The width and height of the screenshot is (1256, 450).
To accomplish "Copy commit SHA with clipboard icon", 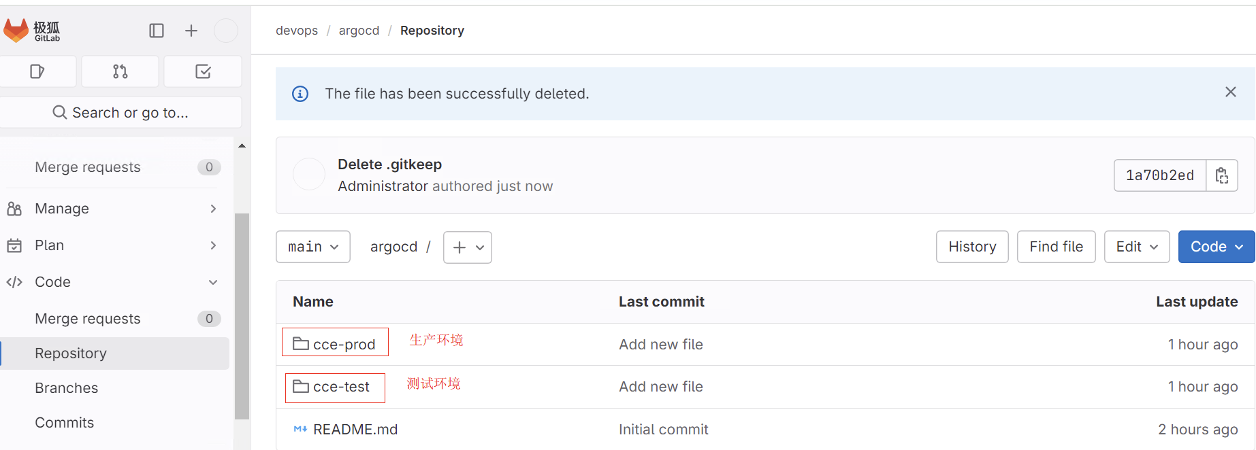I will coord(1222,175).
